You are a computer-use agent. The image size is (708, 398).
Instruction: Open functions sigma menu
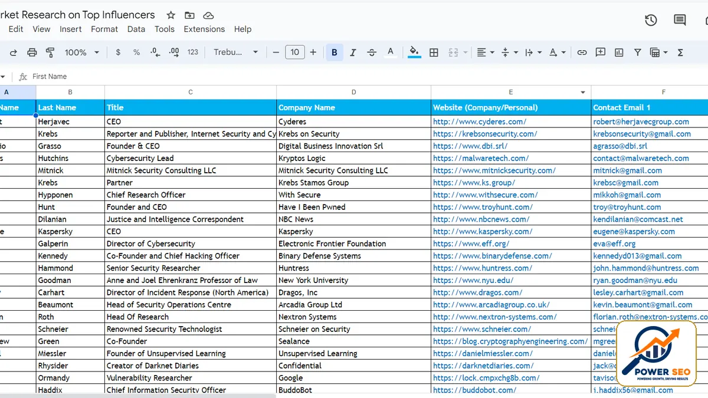click(680, 52)
